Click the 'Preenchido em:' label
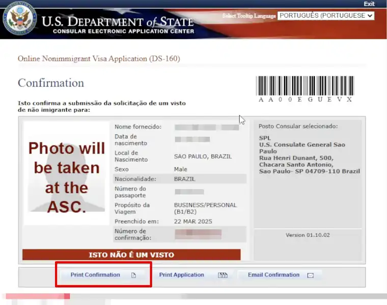Screen dimensions: 387x305 [136, 221]
